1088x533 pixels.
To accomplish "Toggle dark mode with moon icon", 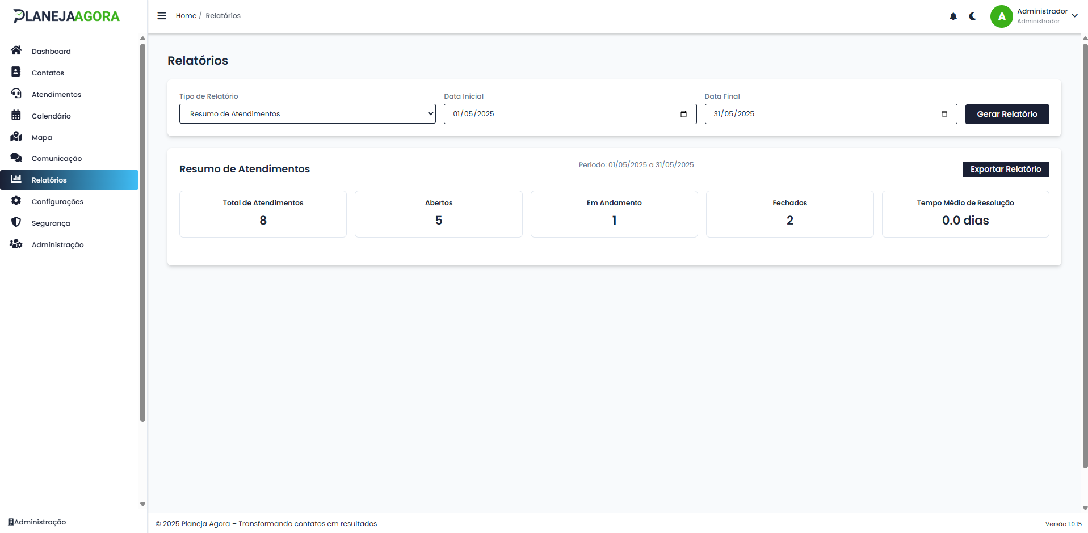I will click(973, 16).
